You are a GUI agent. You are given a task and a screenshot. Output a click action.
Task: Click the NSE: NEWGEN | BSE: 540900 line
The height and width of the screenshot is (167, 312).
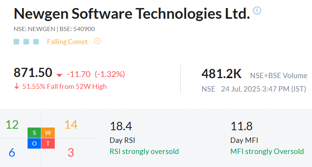pyautogui.click(x=54, y=29)
